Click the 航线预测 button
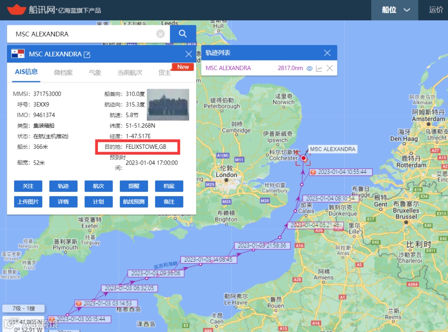Image resolution: width=448 pixels, height=332 pixels. [x=134, y=202]
